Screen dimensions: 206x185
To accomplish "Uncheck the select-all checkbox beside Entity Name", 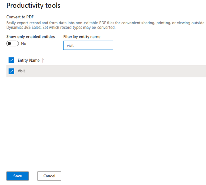I will click(x=11, y=60).
